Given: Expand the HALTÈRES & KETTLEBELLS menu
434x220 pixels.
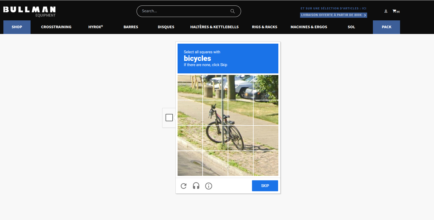Looking at the screenshot, I should (214, 27).
